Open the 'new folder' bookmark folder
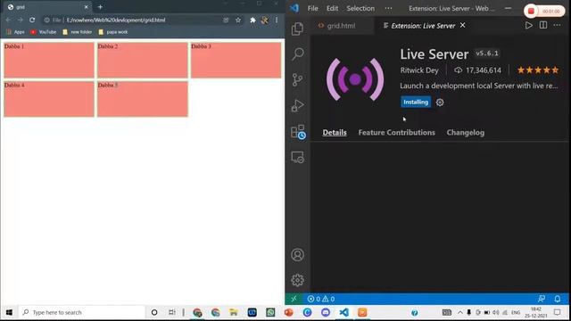 click(78, 32)
